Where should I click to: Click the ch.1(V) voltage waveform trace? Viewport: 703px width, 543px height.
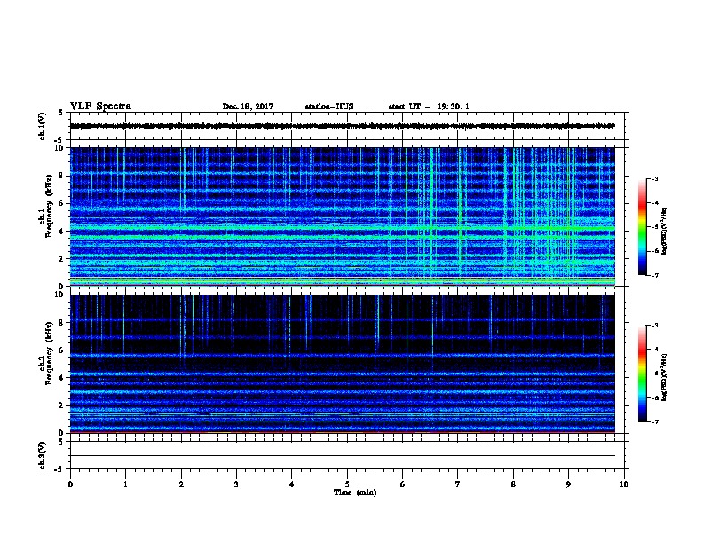(x=343, y=126)
